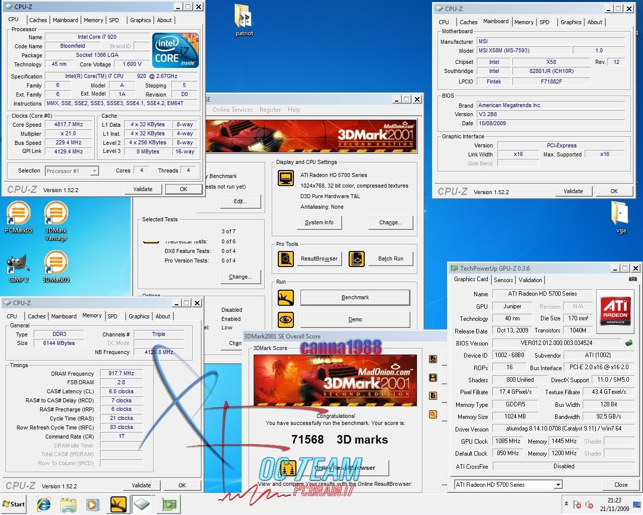643x515 pixels.
Task: Switch to 3DMark2001 via its taskbar icon
Action: (x=118, y=504)
